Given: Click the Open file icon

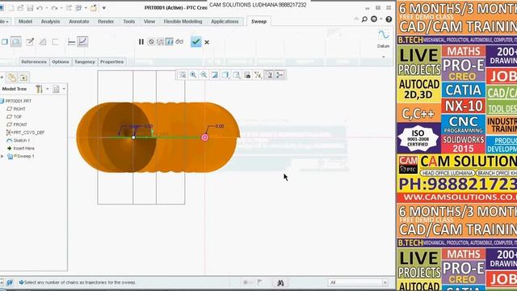Looking at the screenshot, I should pyautogui.click(x=20, y=8).
